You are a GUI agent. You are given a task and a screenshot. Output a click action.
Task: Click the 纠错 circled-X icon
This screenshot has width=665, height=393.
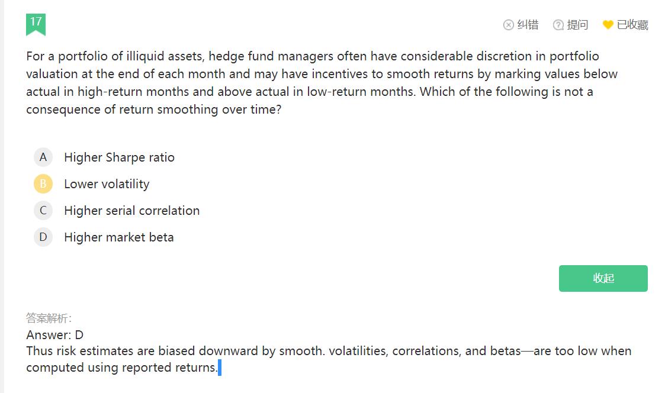(x=508, y=25)
